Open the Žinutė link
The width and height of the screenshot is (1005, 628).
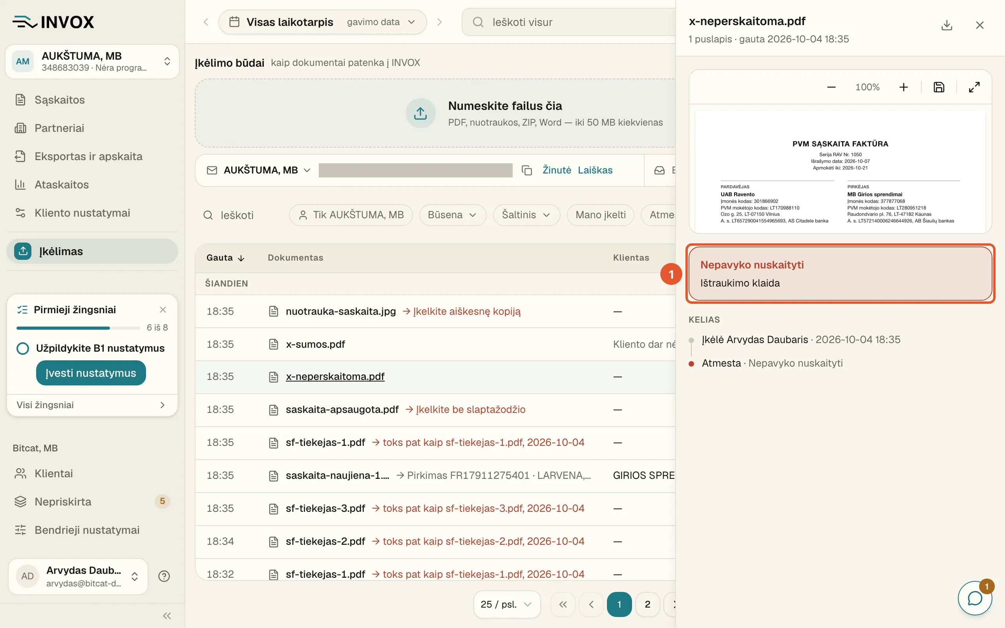pos(557,170)
